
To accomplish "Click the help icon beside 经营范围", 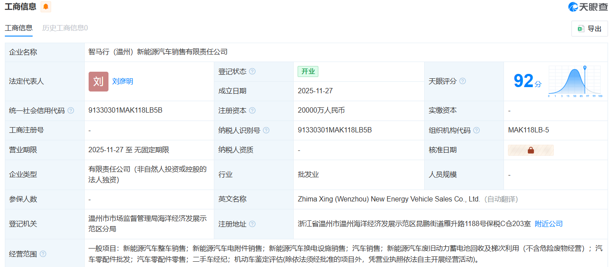I will click(43, 254).
